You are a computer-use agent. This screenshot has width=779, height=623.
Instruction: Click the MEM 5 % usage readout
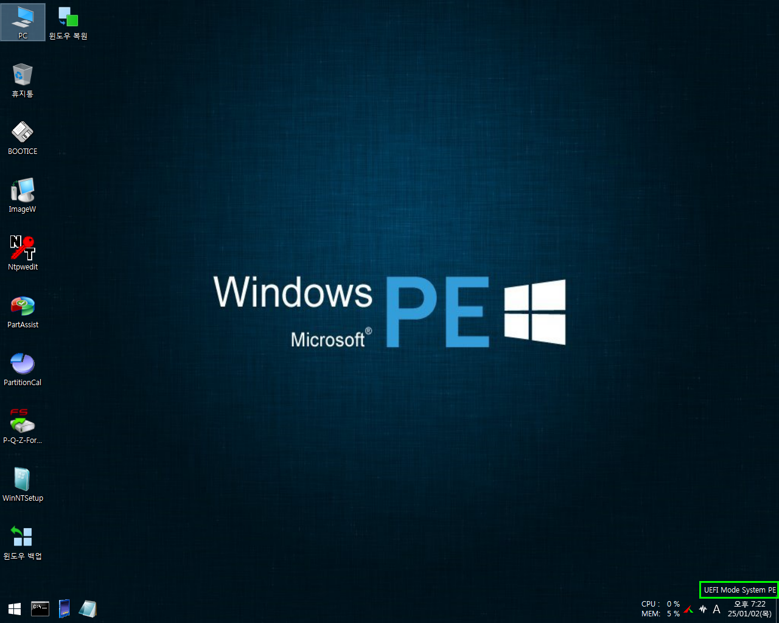click(x=660, y=614)
